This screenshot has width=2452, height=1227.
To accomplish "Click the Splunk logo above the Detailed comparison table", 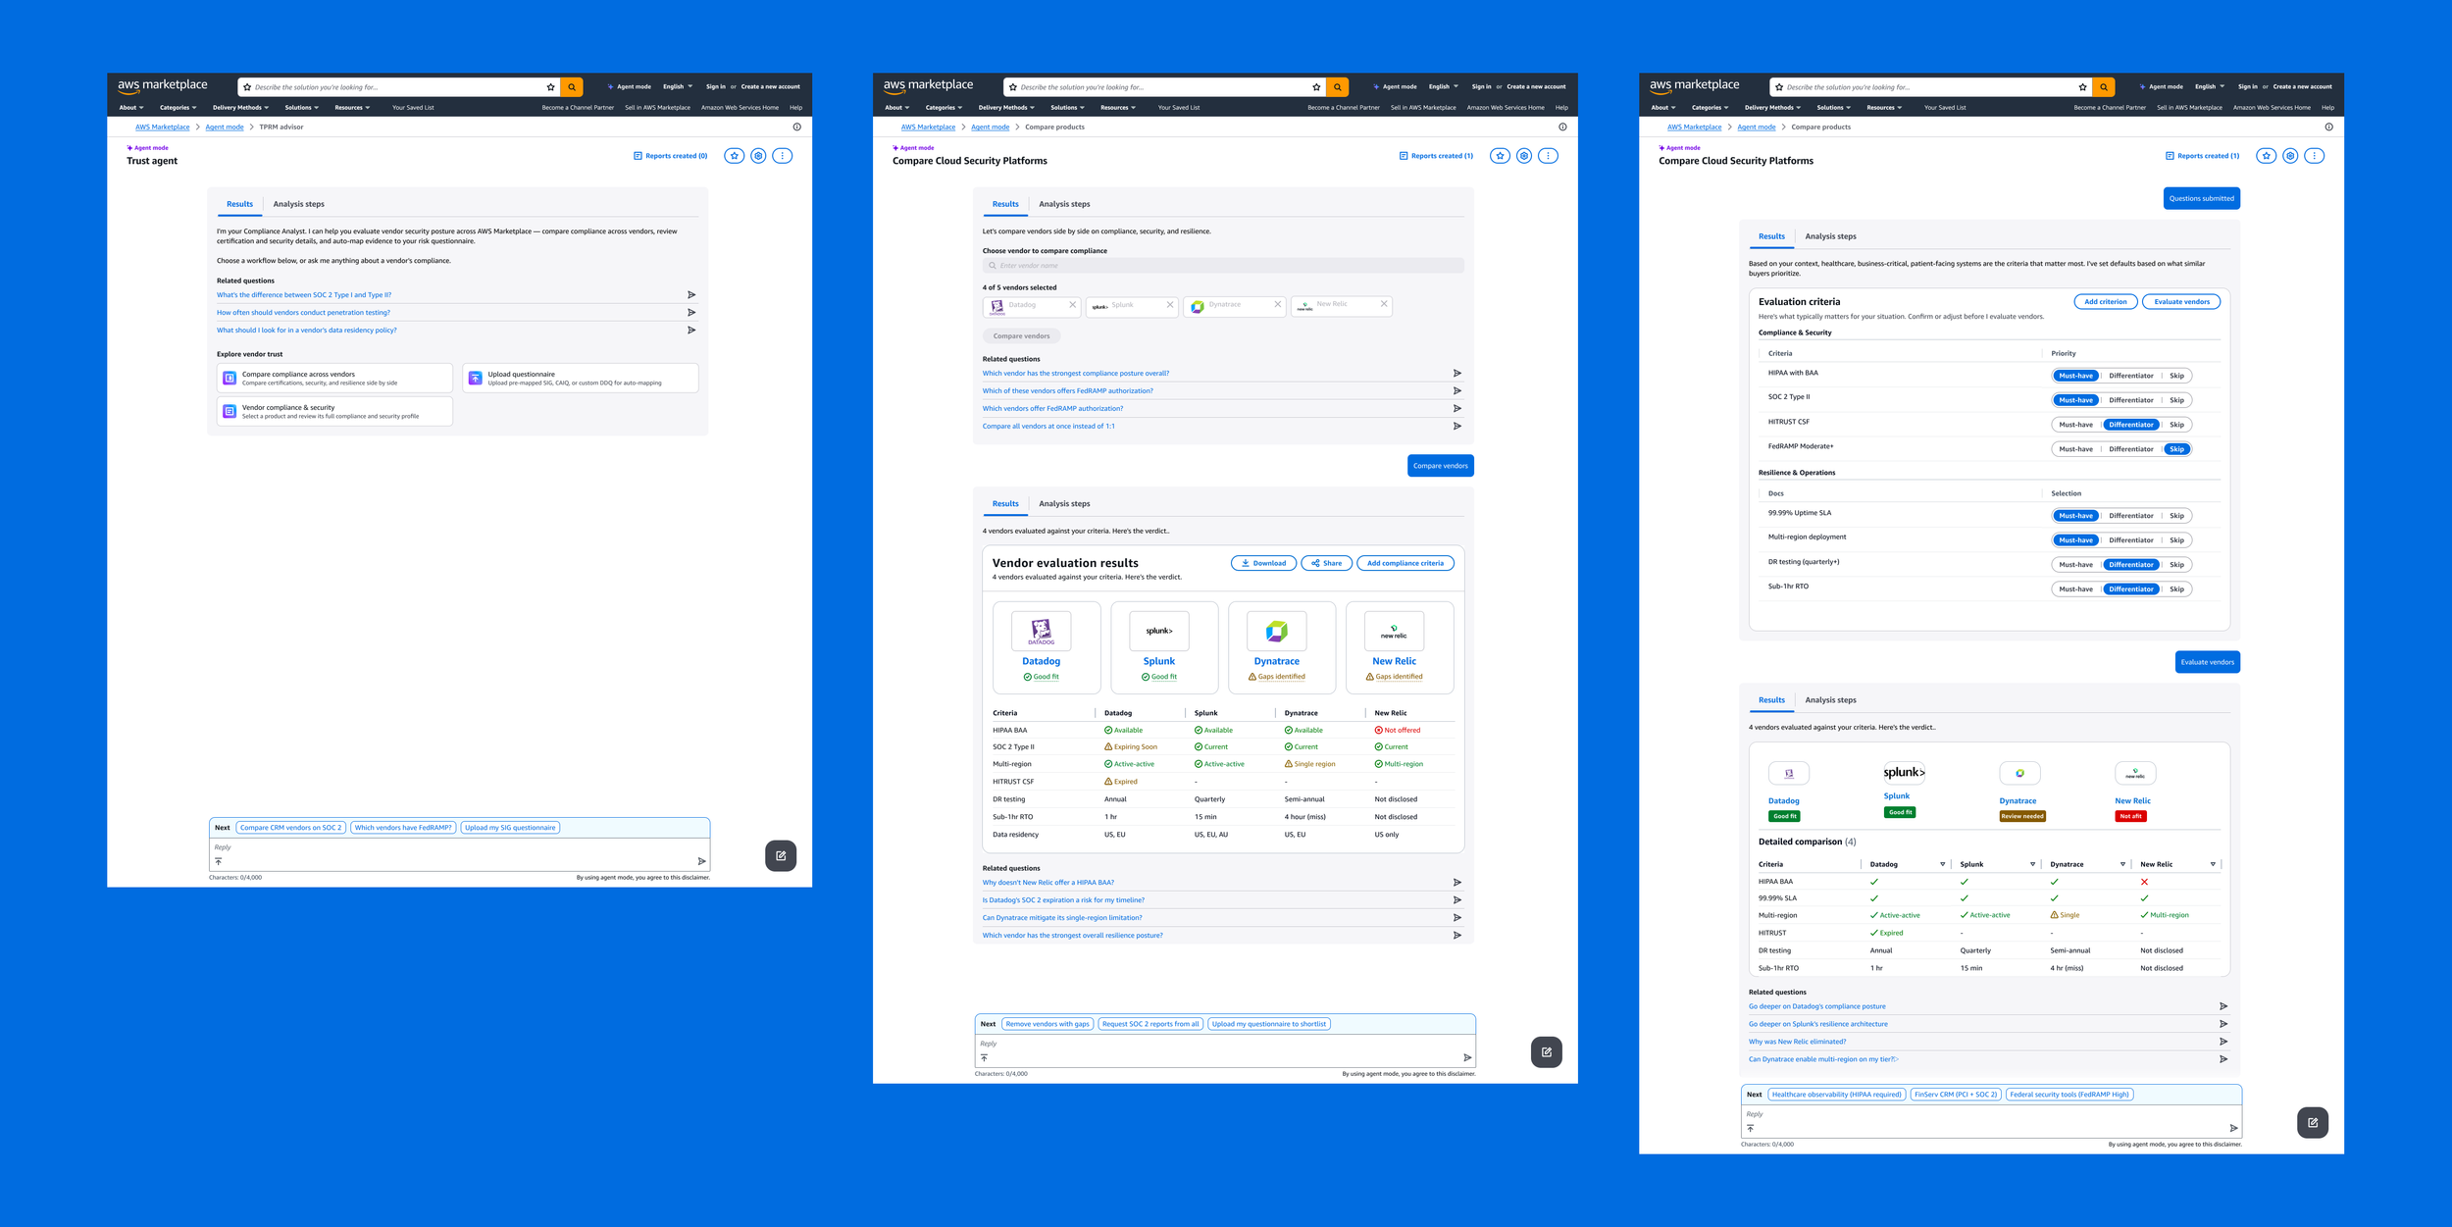I will (1904, 773).
